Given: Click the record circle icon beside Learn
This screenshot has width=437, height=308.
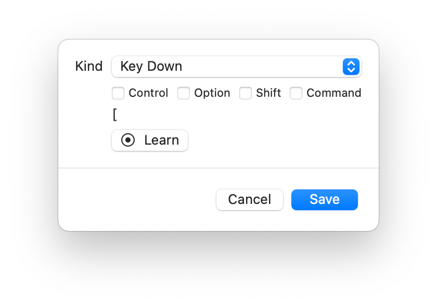Looking at the screenshot, I should click(128, 140).
